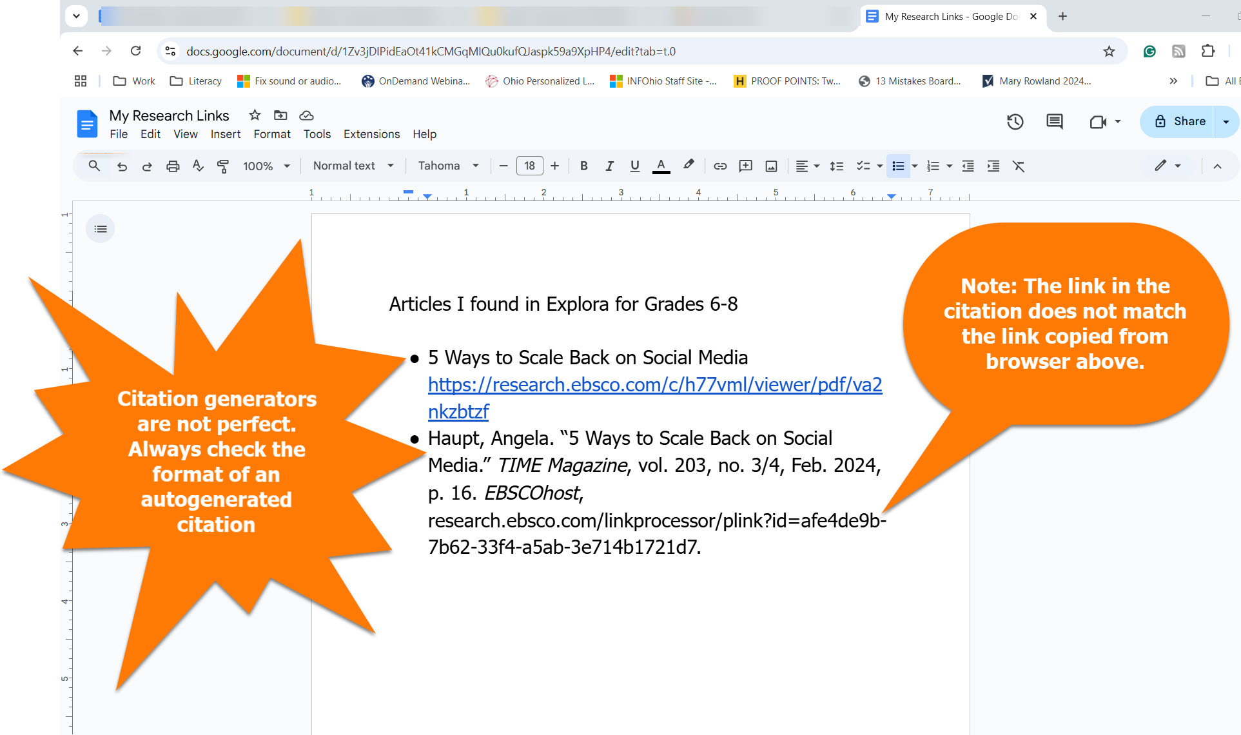The image size is (1241, 735).
Task: Expand bulleted list style options
Action: [x=914, y=166]
